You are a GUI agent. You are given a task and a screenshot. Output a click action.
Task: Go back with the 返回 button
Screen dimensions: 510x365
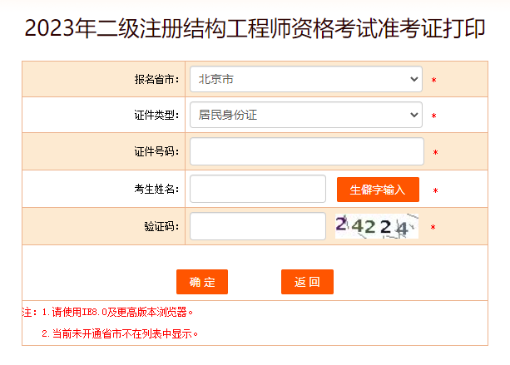307,282
